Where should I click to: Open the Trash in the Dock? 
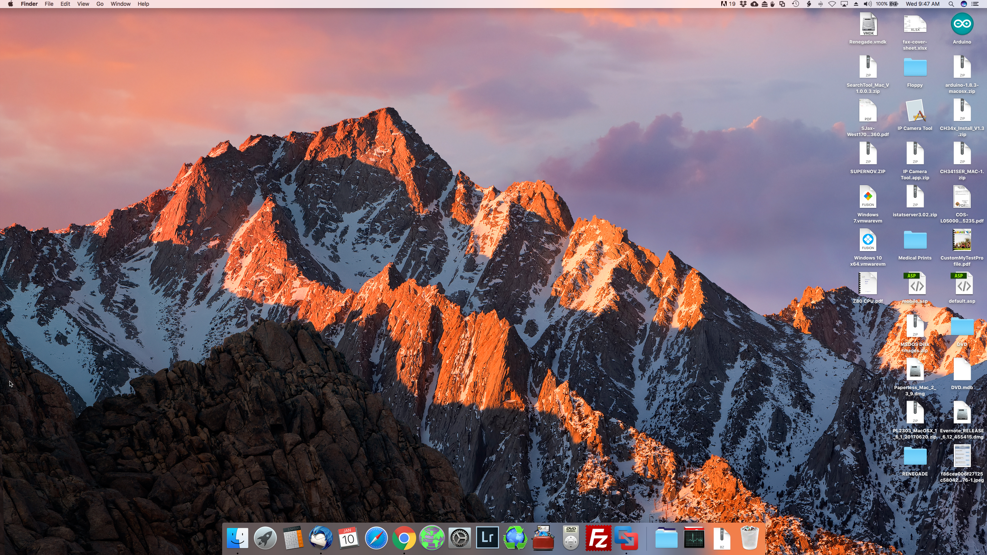pyautogui.click(x=749, y=537)
